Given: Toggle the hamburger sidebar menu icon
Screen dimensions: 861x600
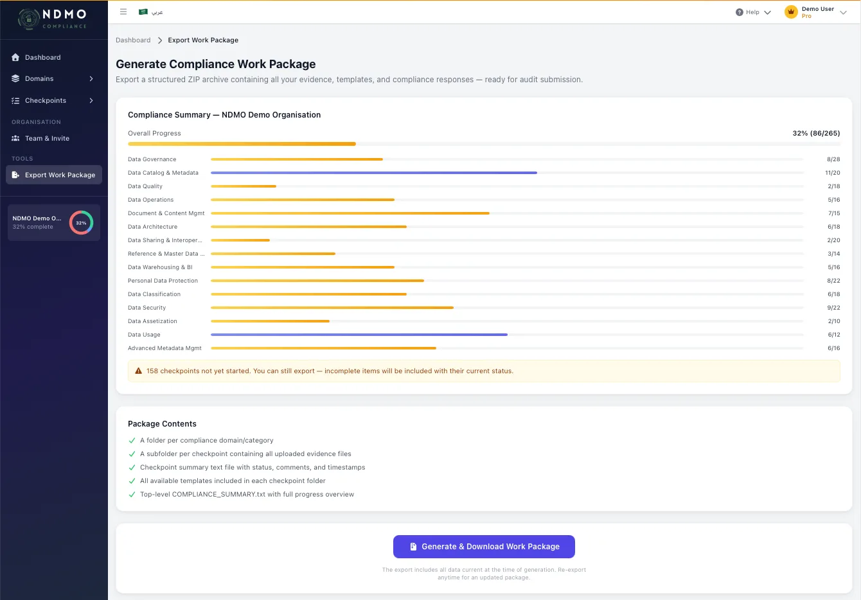Looking at the screenshot, I should pos(123,12).
